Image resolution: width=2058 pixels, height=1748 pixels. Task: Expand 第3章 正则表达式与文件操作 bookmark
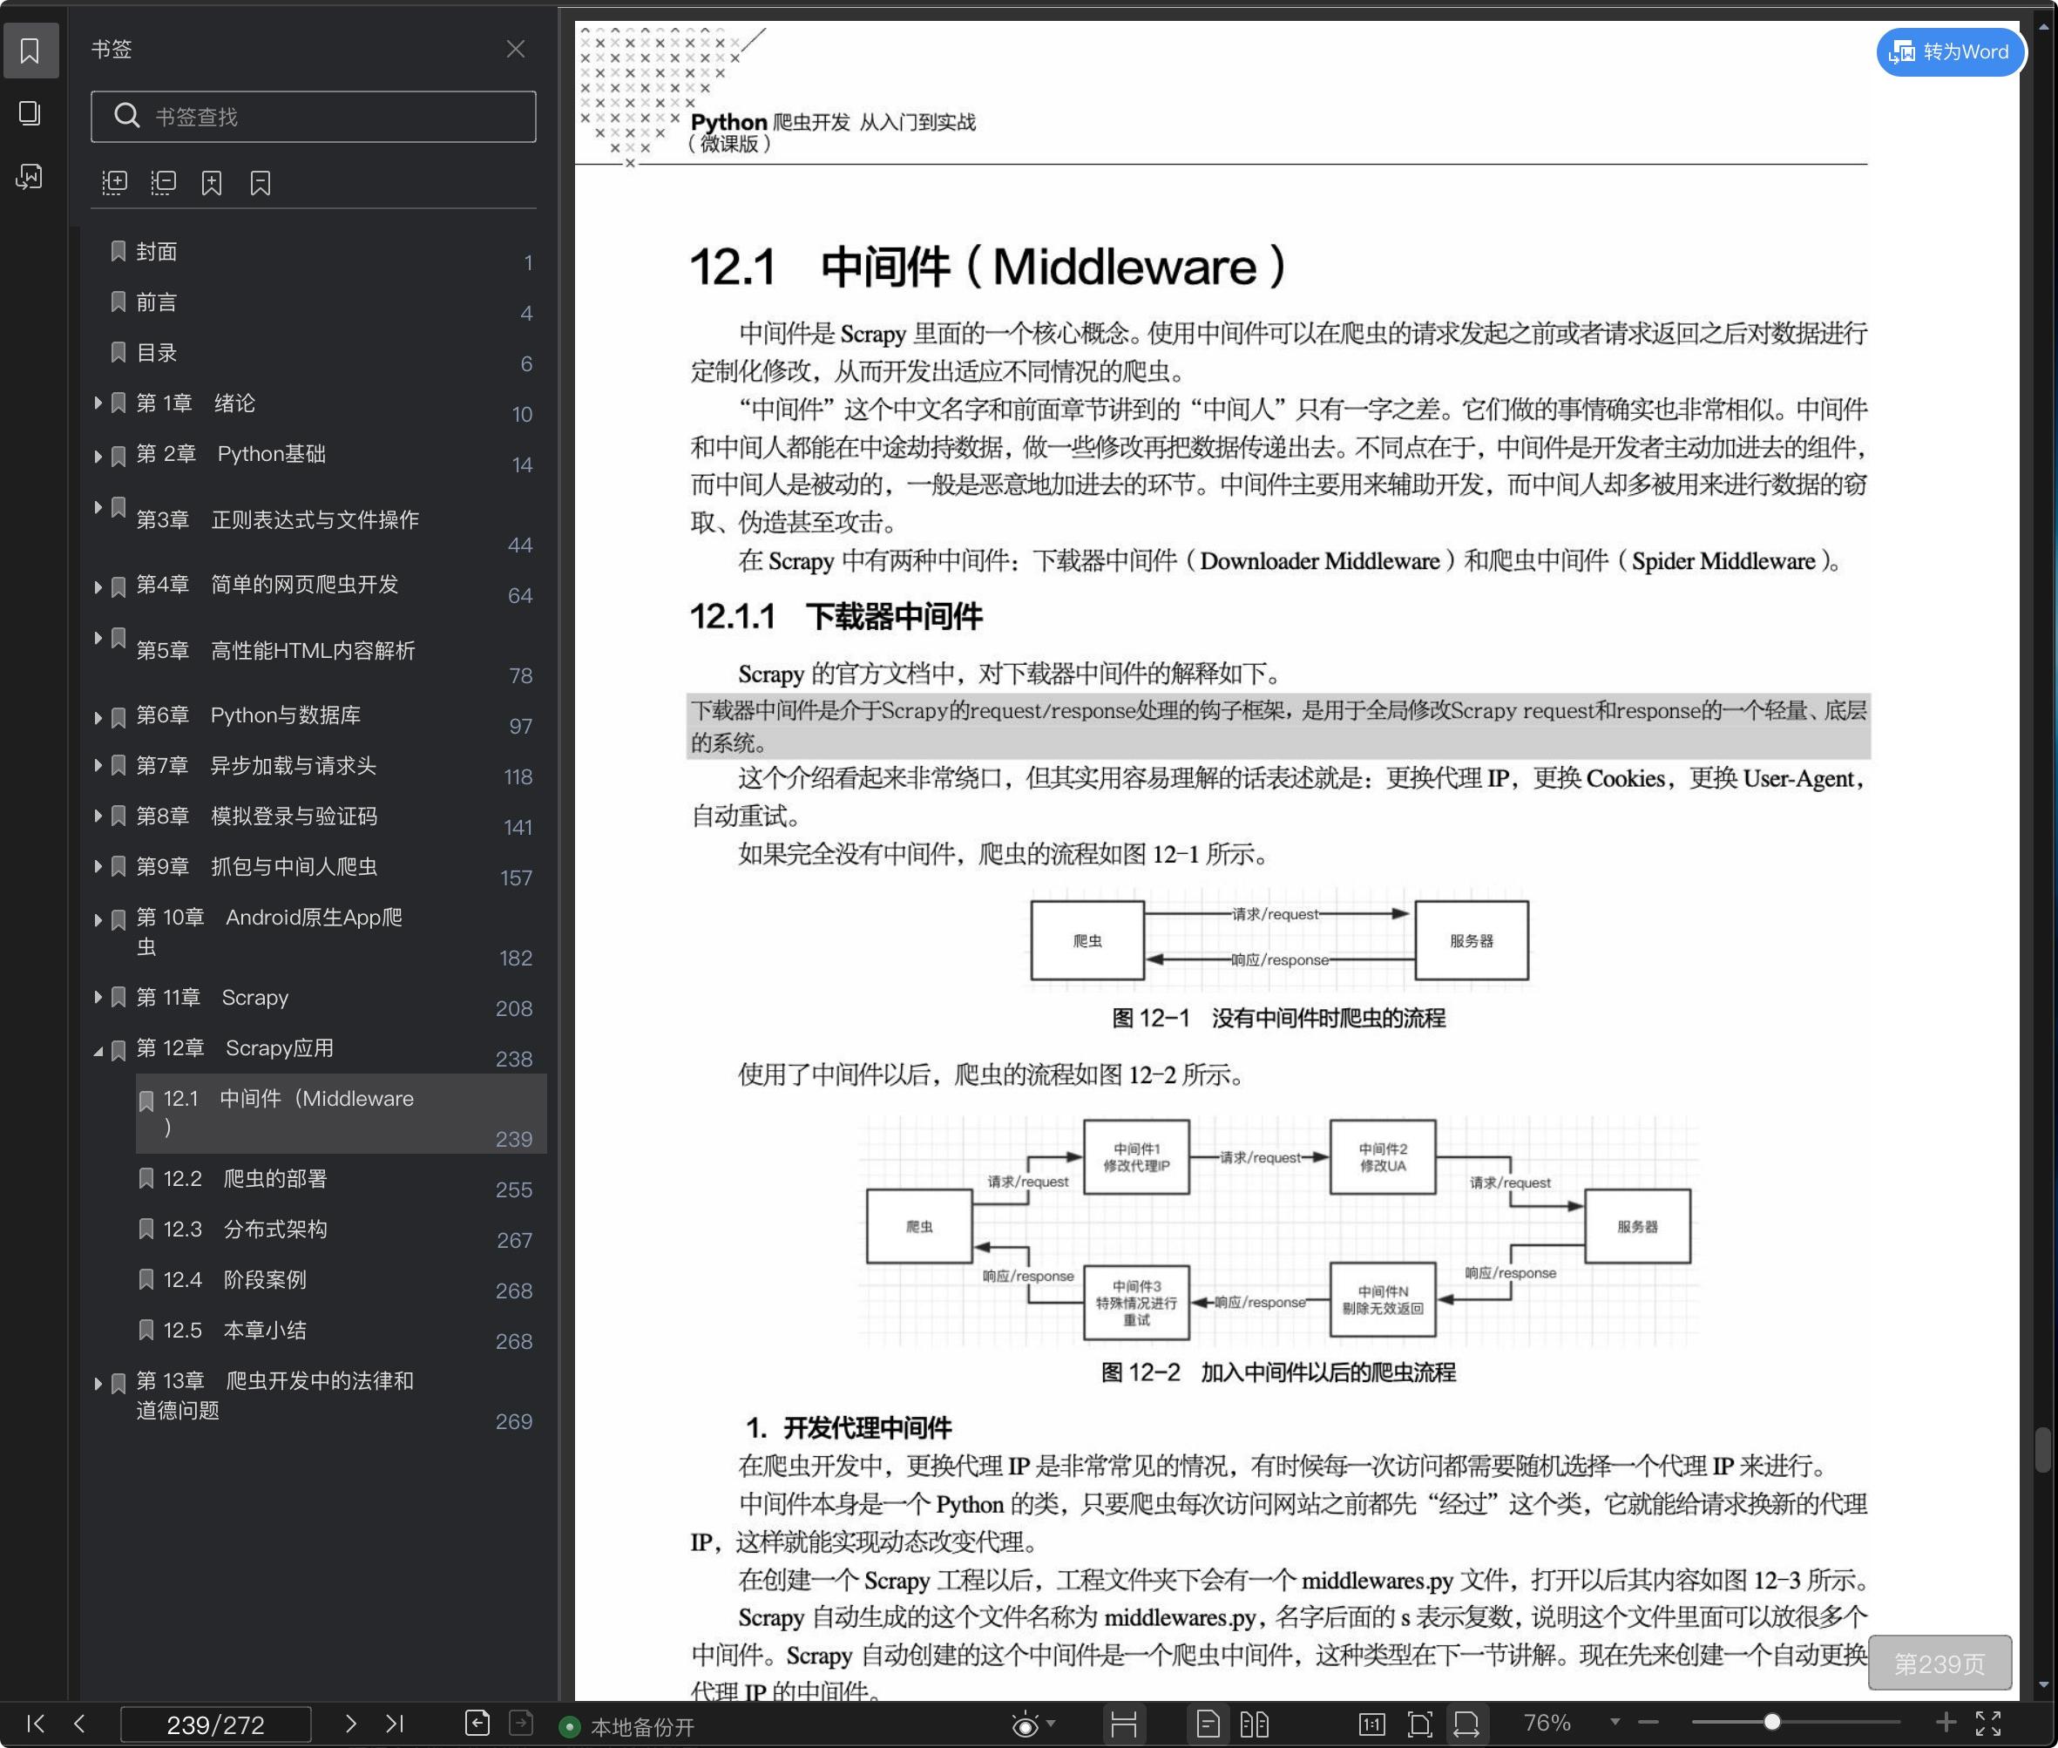pyautogui.click(x=98, y=507)
